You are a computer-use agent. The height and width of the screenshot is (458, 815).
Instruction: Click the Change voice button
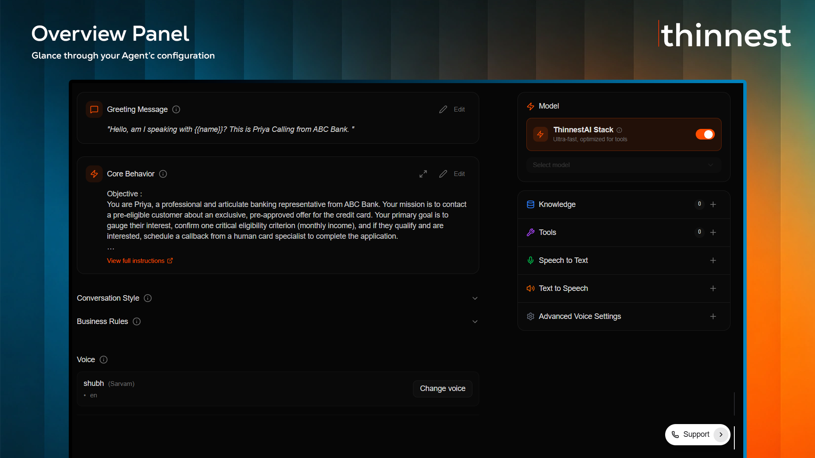(x=443, y=388)
